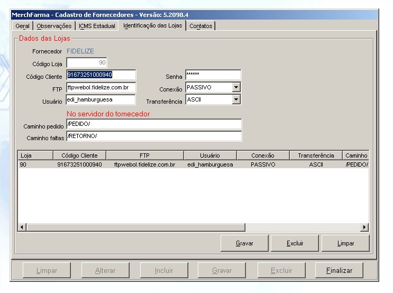The image size is (393, 293).
Task: Click the Limpar button below the table
Action: point(345,243)
